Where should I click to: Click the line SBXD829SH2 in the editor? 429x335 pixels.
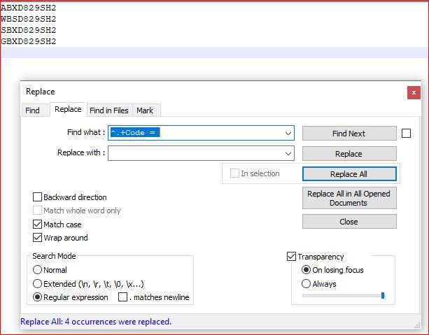pyautogui.click(x=29, y=30)
